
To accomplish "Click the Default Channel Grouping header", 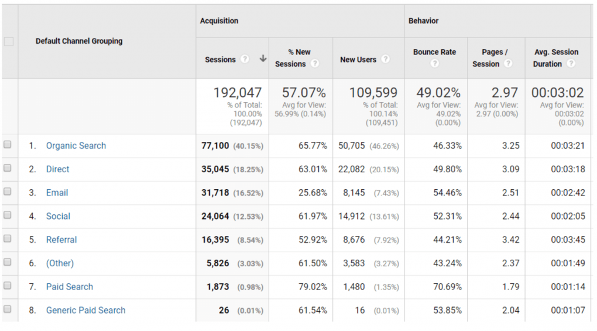I will (x=79, y=41).
